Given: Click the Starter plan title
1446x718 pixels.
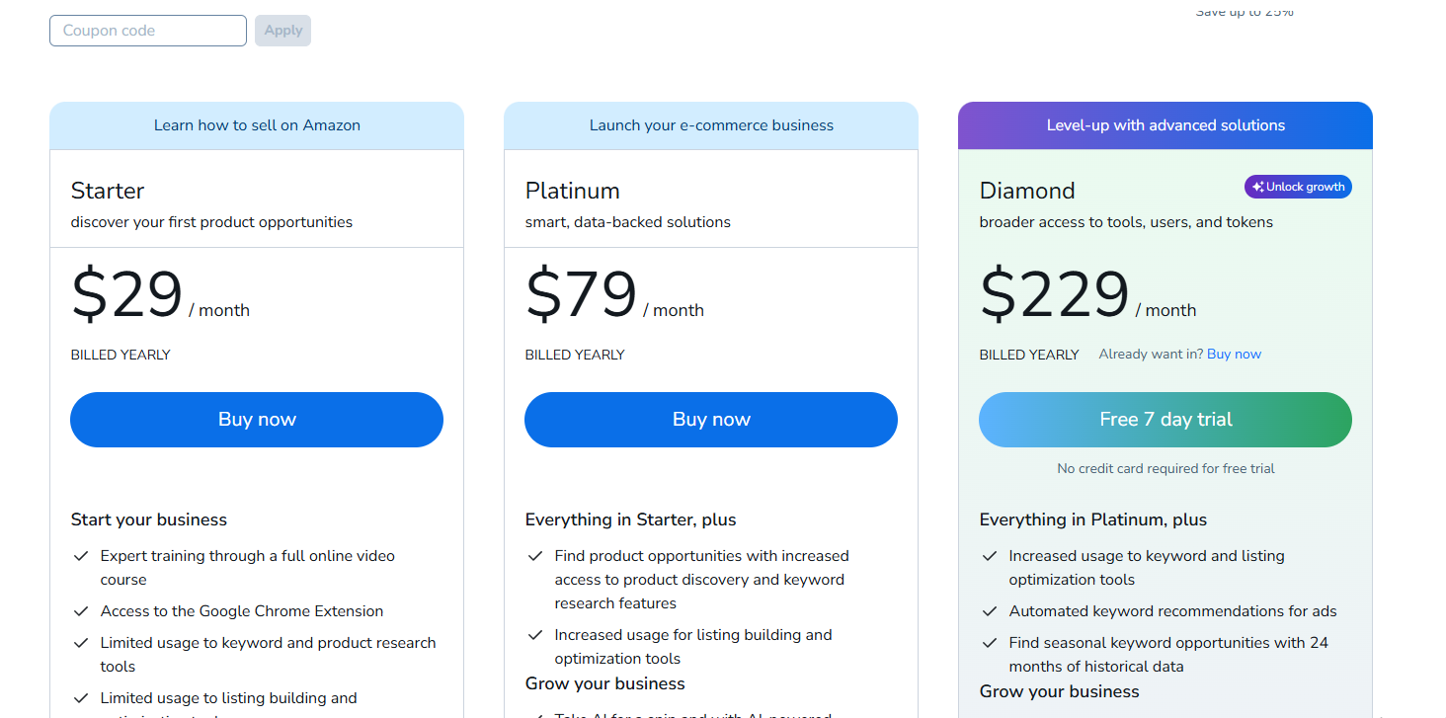Looking at the screenshot, I should (108, 191).
